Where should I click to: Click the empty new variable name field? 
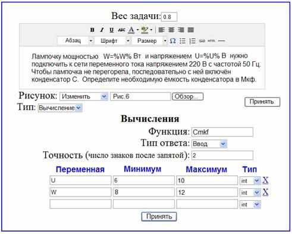(80, 204)
